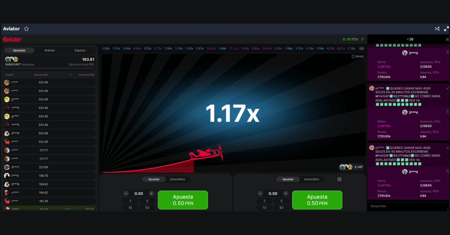Decrease right bet amount with minus icon
The image size is (450, 235).
click(x=260, y=193)
